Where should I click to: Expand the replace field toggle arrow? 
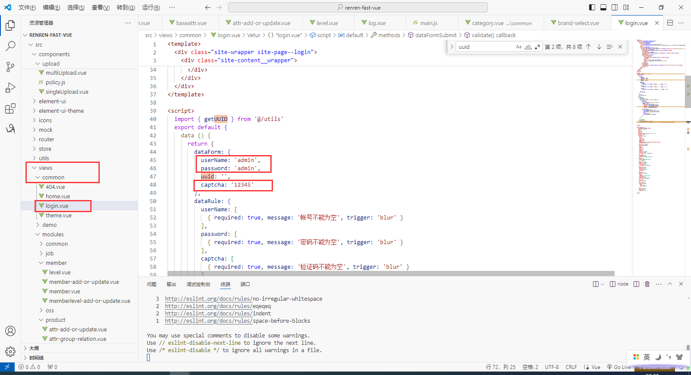tap(452, 47)
